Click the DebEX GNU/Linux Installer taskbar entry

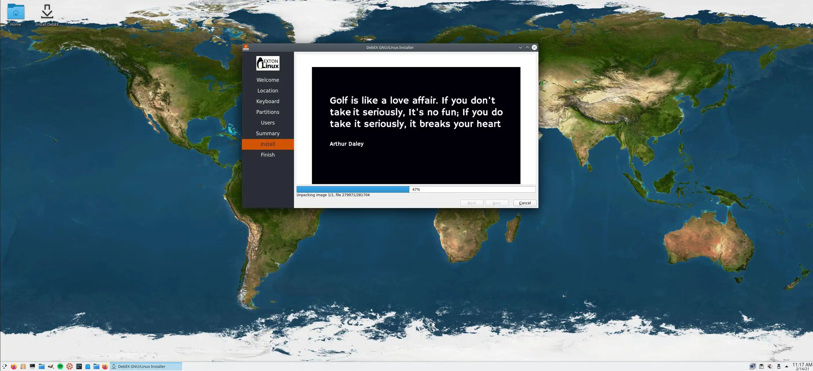pos(146,366)
